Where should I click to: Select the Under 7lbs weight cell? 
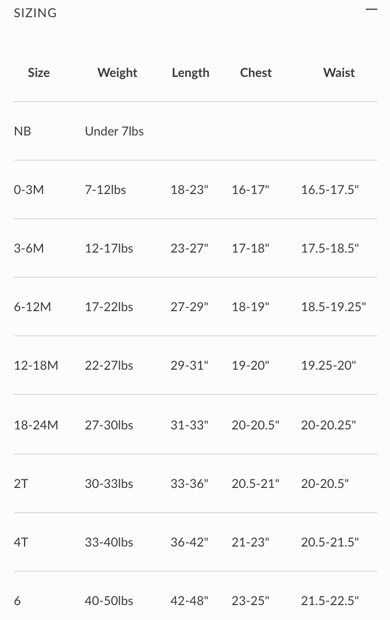point(114,131)
